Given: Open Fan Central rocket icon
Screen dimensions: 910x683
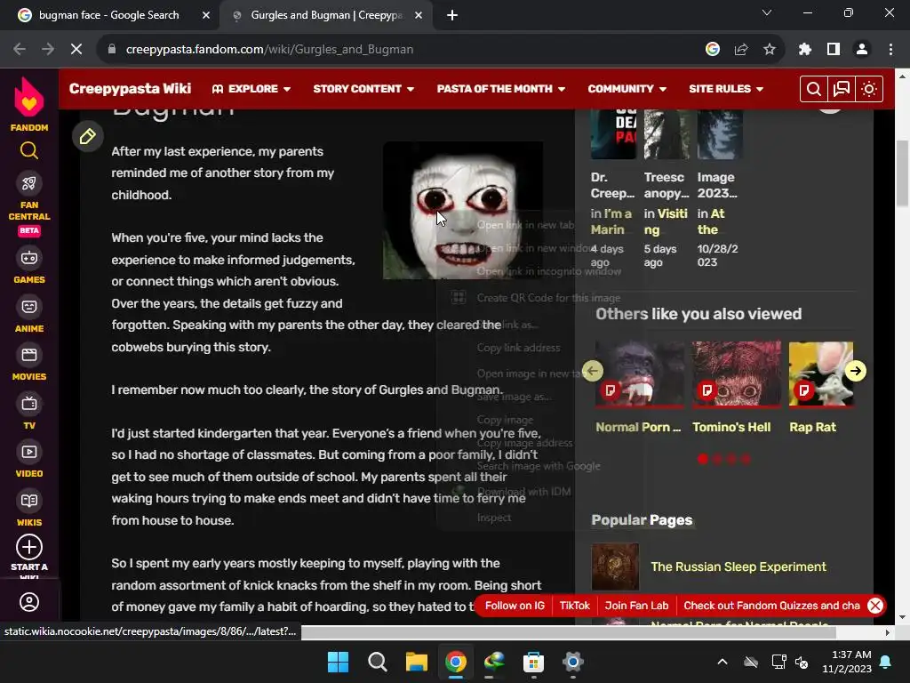Looking at the screenshot, I should coord(29,183).
